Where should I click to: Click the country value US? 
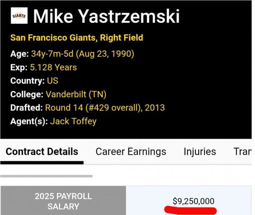(x=52, y=81)
